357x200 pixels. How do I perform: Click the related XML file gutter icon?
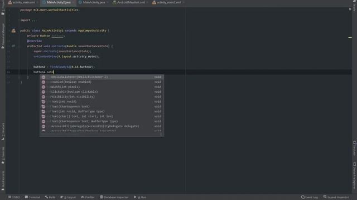point(13,31)
